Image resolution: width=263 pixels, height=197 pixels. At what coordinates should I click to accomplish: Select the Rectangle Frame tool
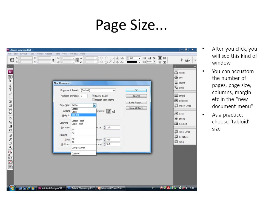(10, 102)
